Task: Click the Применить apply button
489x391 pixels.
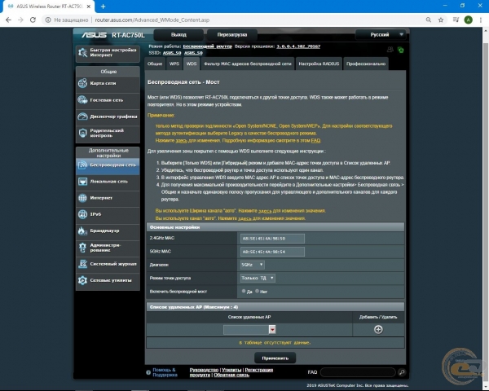Action: [x=275, y=358]
